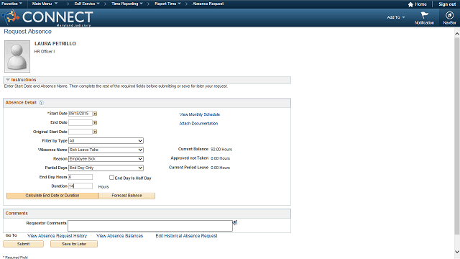Viewport: 460px width, 259px height.
Task: Collapse the Instructions section
Action: 8,80
